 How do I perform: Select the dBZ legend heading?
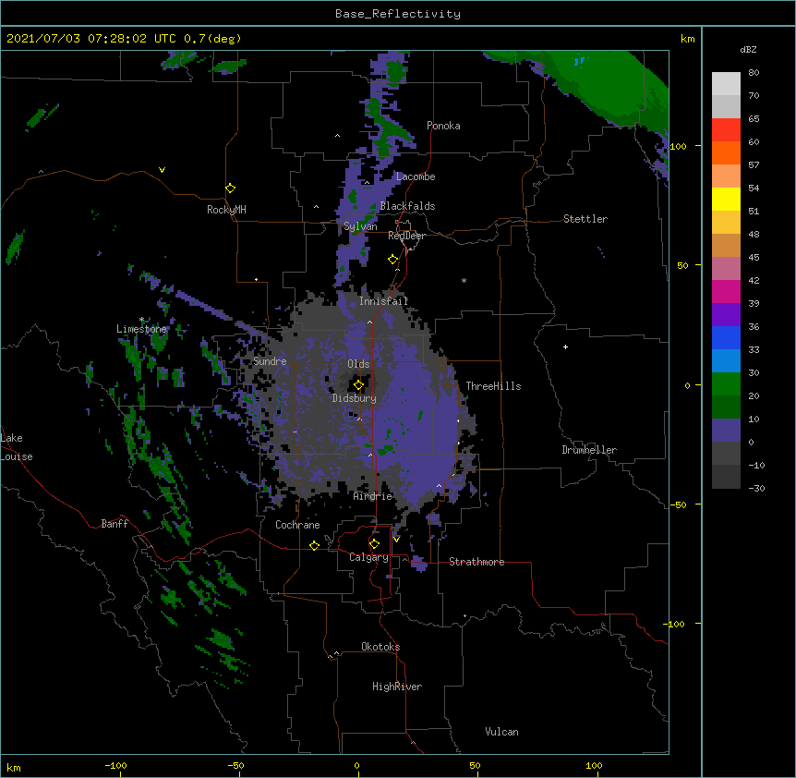(x=748, y=49)
